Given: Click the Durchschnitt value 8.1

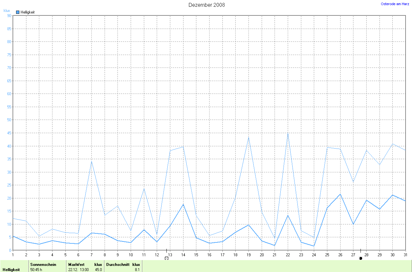Looking at the screenshot, I should tap(137, 269).
